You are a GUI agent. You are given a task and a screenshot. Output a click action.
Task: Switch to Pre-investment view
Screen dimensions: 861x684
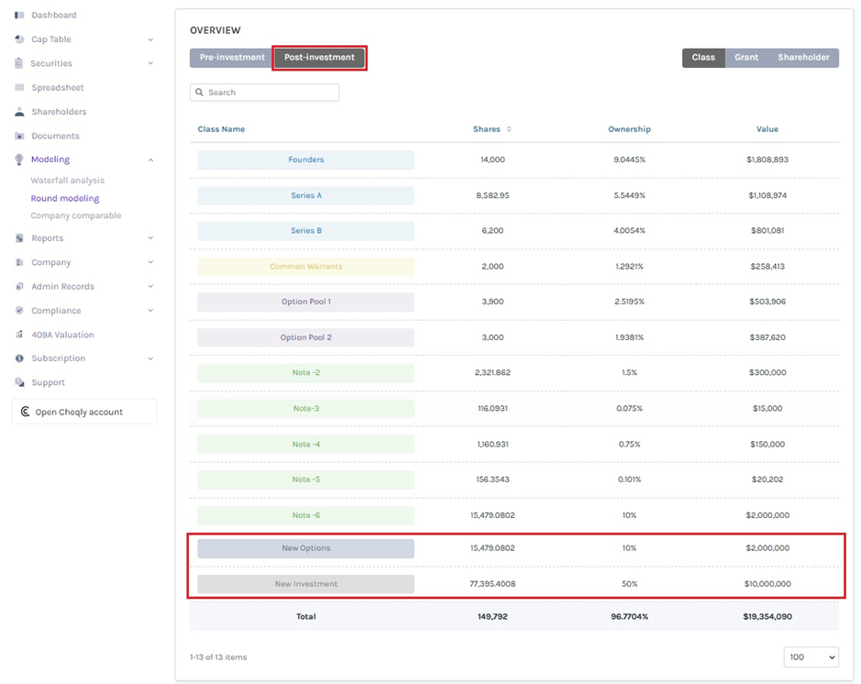pos(232,58)
